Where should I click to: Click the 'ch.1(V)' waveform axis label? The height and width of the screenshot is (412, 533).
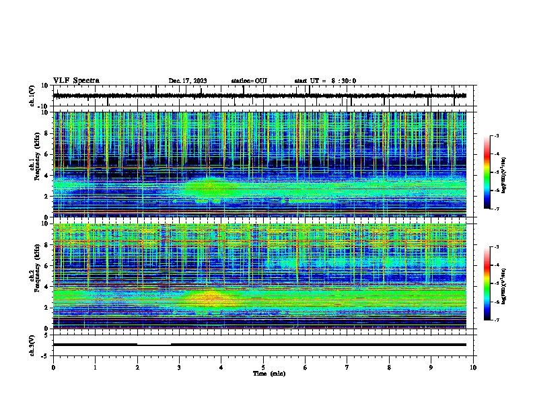(x=32, y=96)
